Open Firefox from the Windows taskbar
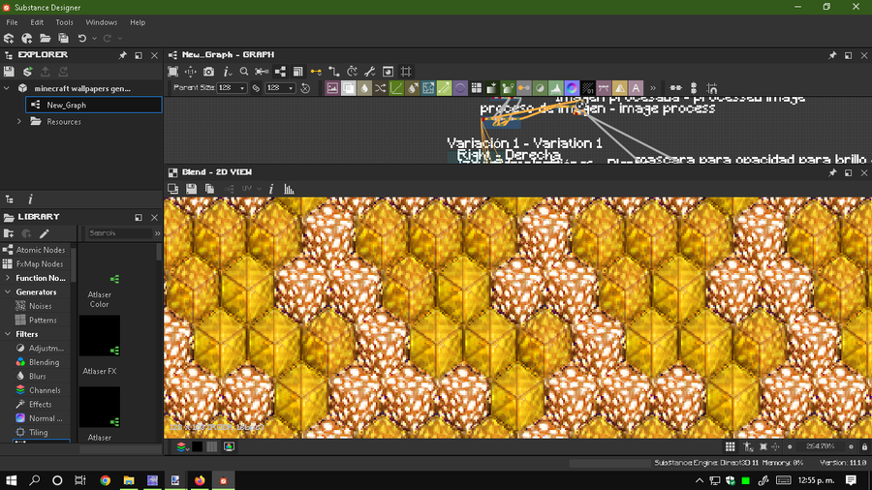The image size is (872, 490). pyautogui.click(x=200, y=480)
